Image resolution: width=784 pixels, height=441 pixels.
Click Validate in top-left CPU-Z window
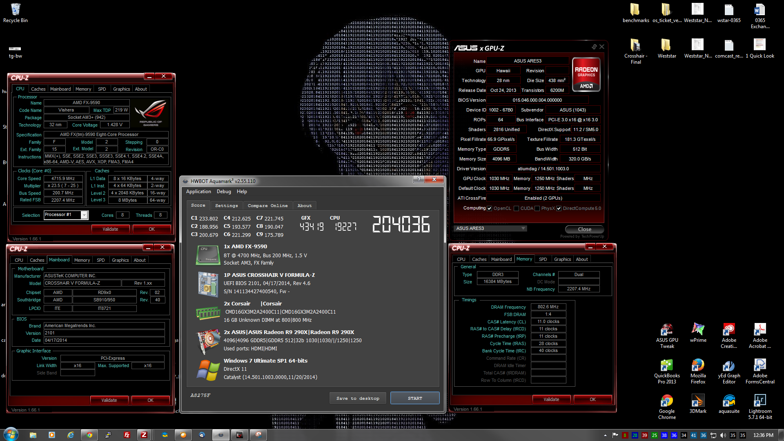point(110,229)
